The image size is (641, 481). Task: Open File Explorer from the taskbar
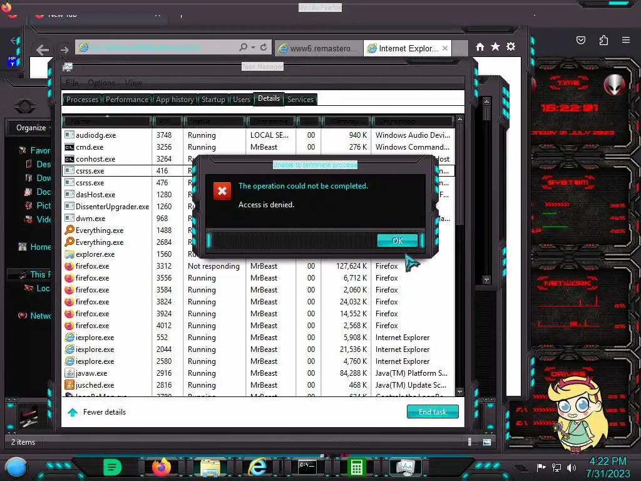pyautogui.click(x=210, y=467)
